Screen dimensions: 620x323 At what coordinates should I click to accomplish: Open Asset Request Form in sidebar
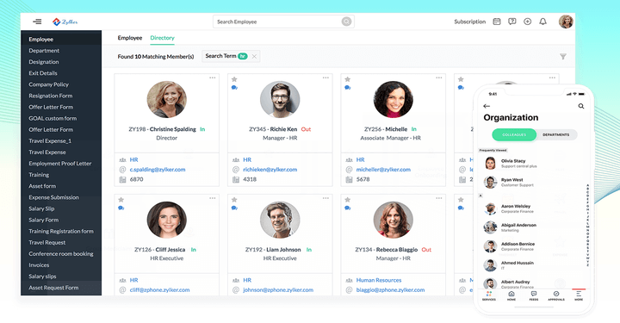[53, 288]
